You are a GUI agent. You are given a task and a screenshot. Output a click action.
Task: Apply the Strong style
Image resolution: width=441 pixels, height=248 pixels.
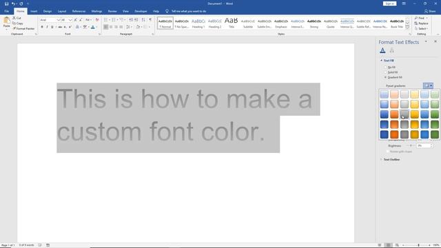314,23
